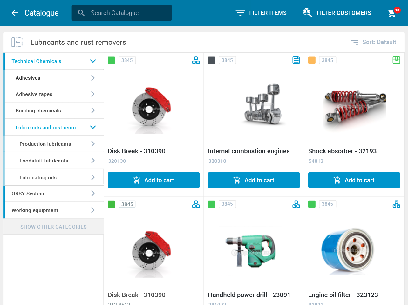
Task: Open the first Disk Break product image
Action: [152, 110]
